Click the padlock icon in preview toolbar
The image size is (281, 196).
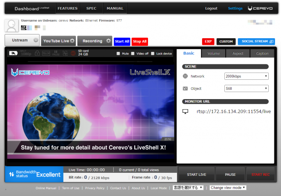pos(37,53)
